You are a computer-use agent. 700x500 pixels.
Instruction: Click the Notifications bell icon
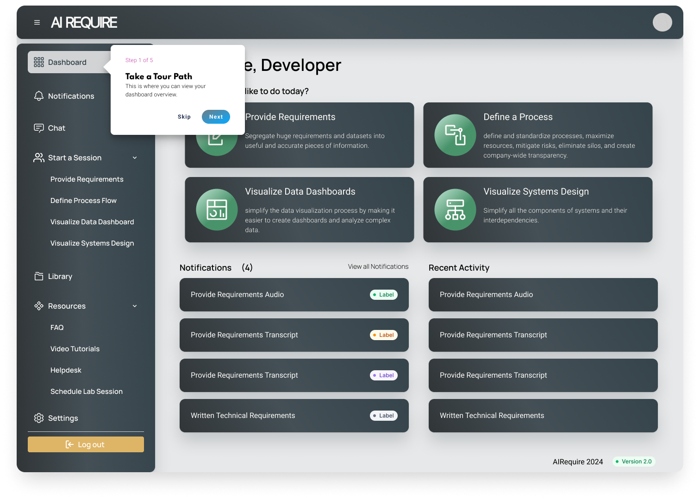39,96
